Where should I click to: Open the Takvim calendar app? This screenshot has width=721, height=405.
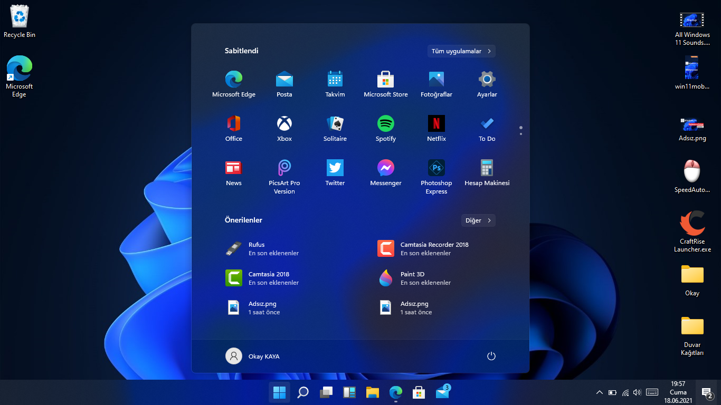point(335,84)
